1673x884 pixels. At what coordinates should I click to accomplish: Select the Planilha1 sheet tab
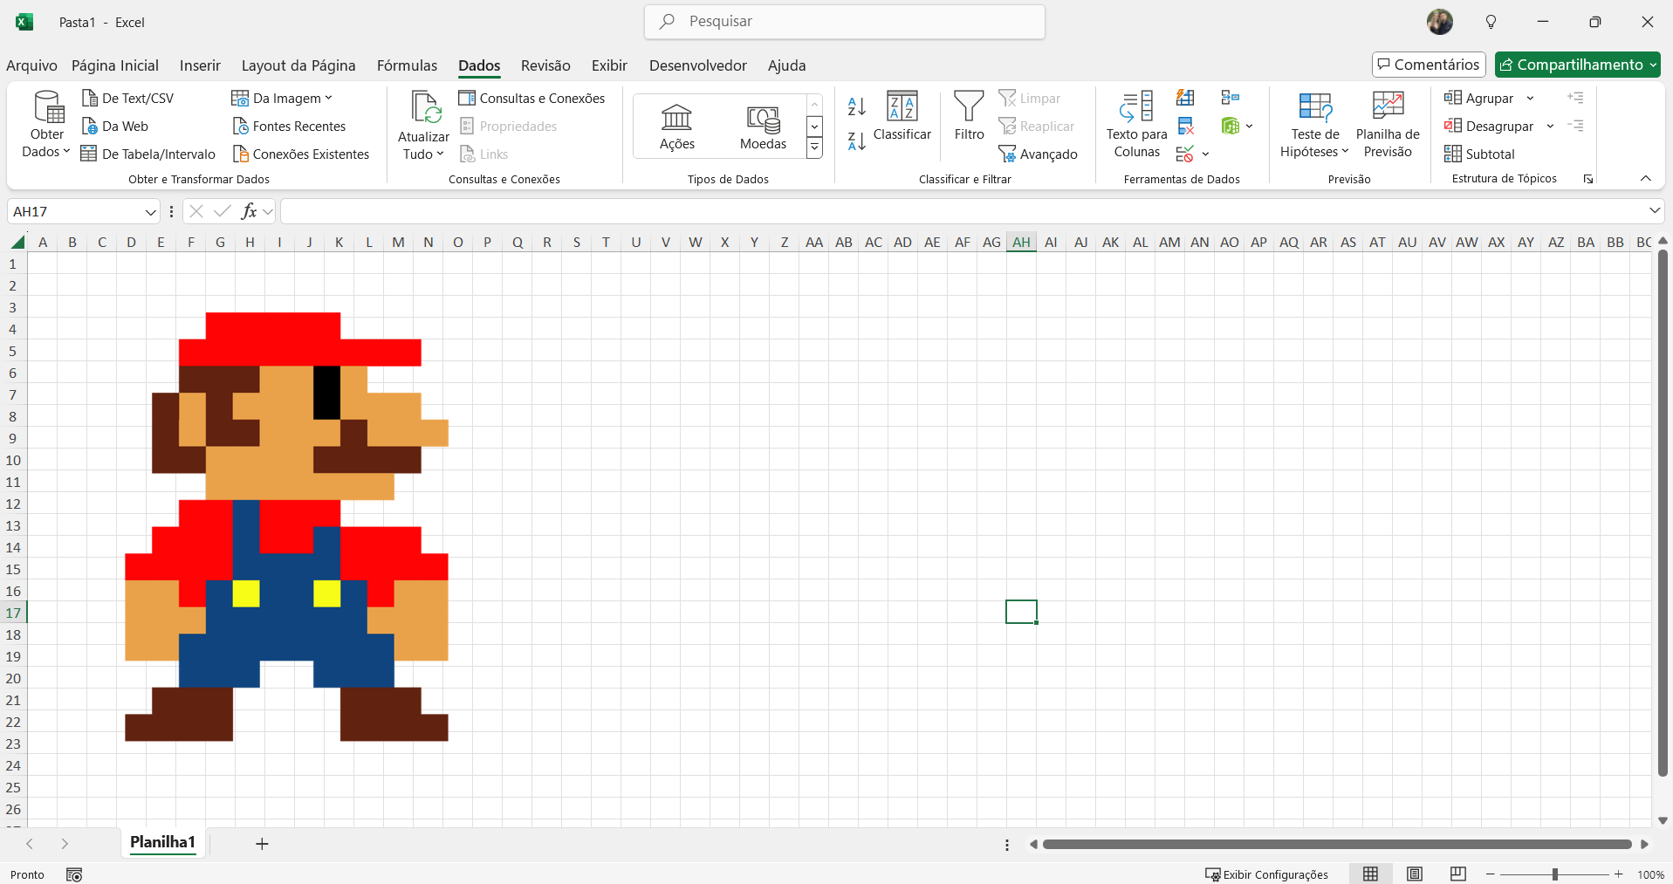(162, 842)
